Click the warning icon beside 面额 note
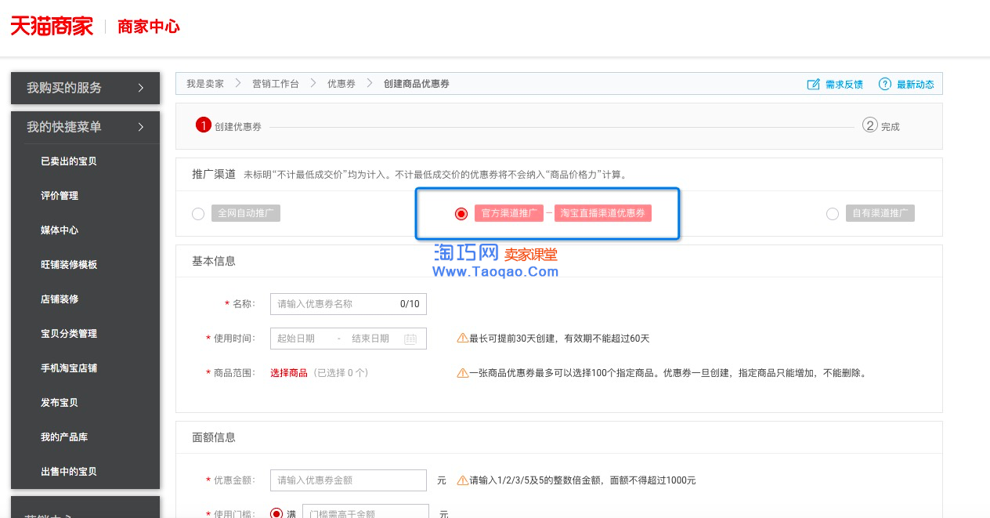This screenshot has height=518, width=990. point(463,480)
